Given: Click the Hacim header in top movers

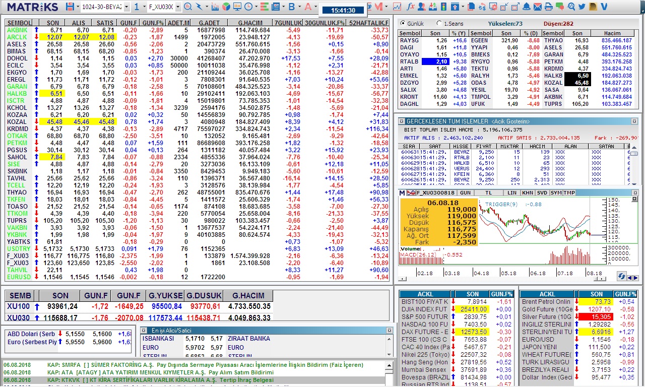Looking at the screenshot, I should [613, 33].
